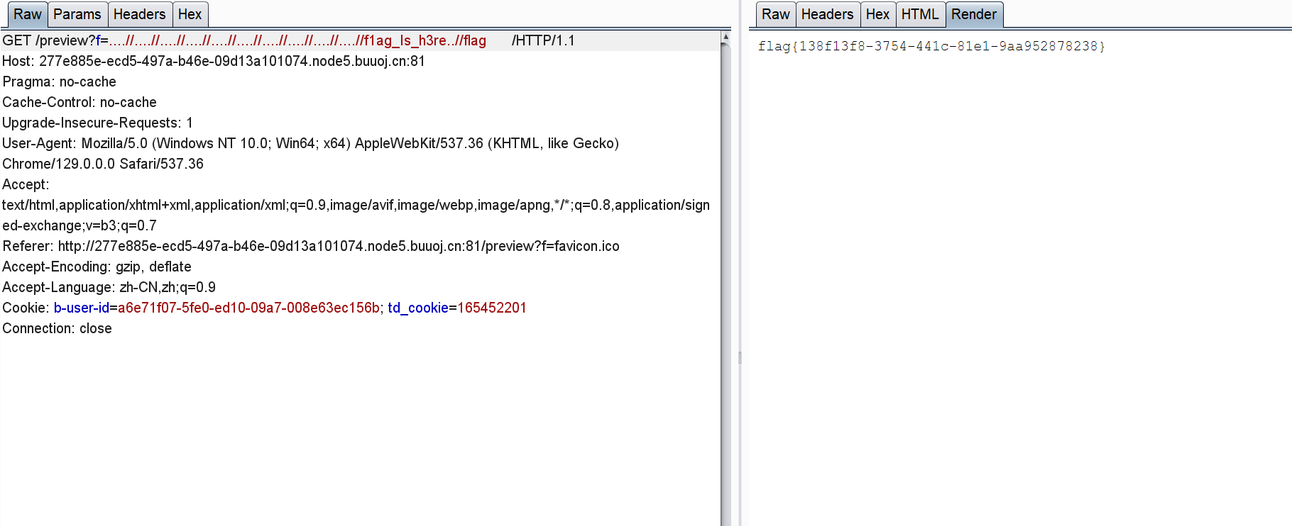Click the flag text in the rendered response

[931, 46]
